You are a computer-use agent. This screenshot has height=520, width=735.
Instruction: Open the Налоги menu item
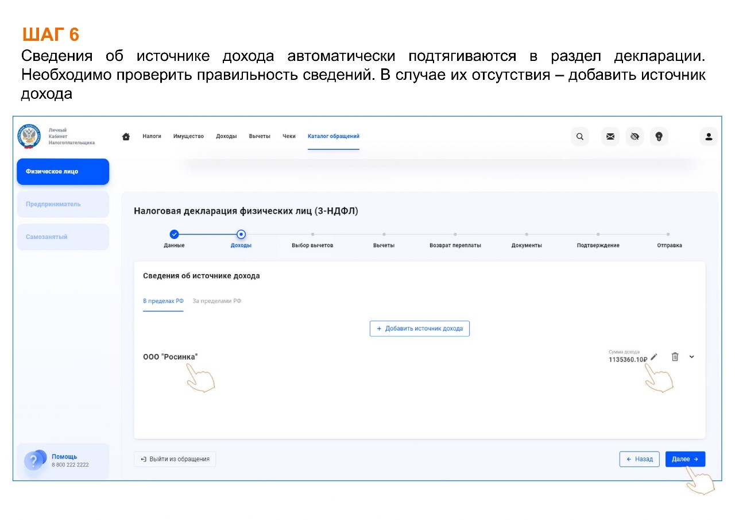click(152, 137)
